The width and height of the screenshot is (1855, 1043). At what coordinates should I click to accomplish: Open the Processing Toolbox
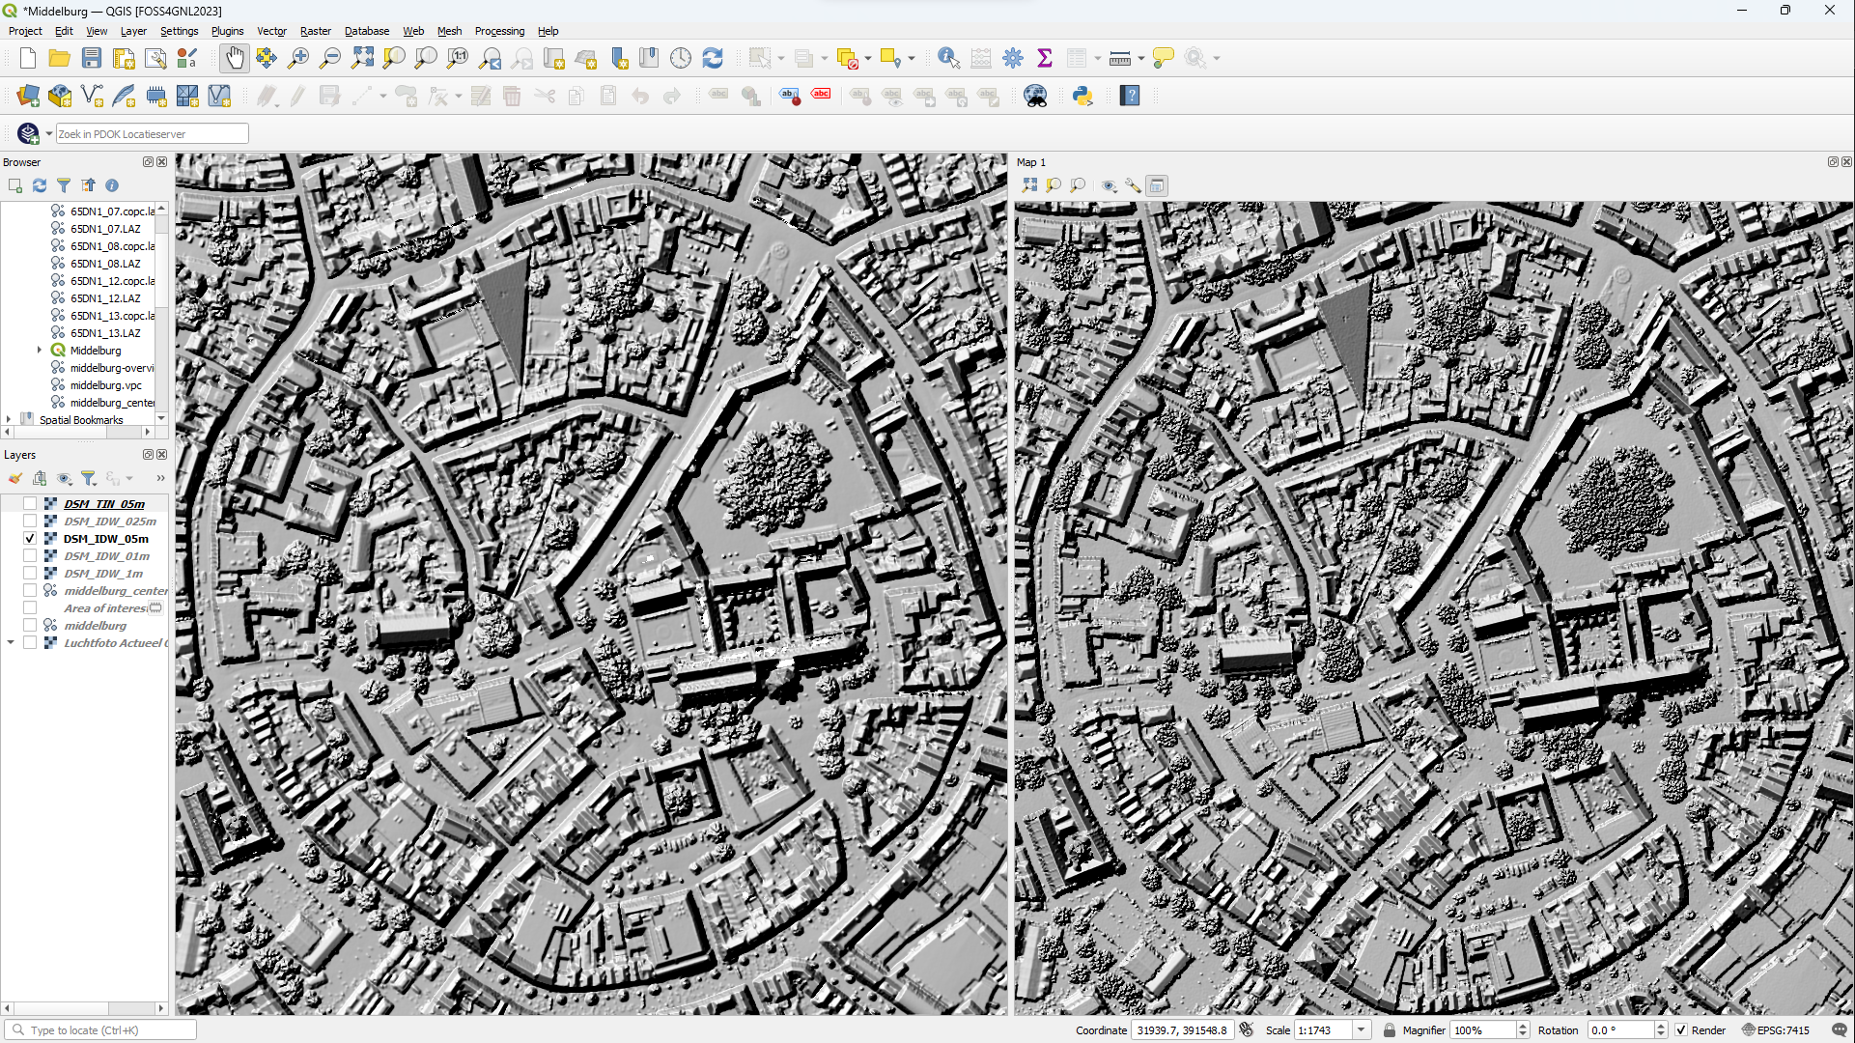(1012, 57)
